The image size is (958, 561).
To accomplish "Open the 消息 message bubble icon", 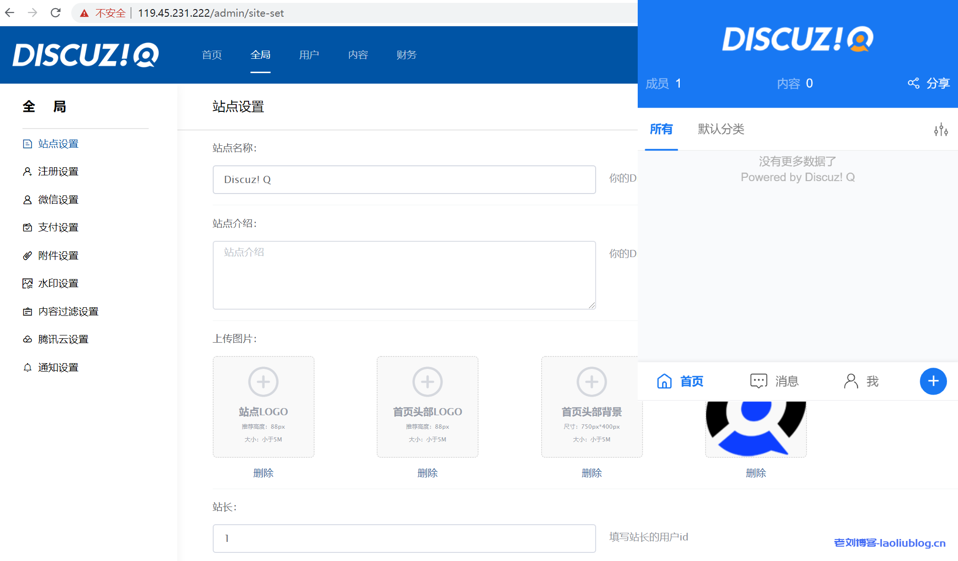I will click(758, 381).
